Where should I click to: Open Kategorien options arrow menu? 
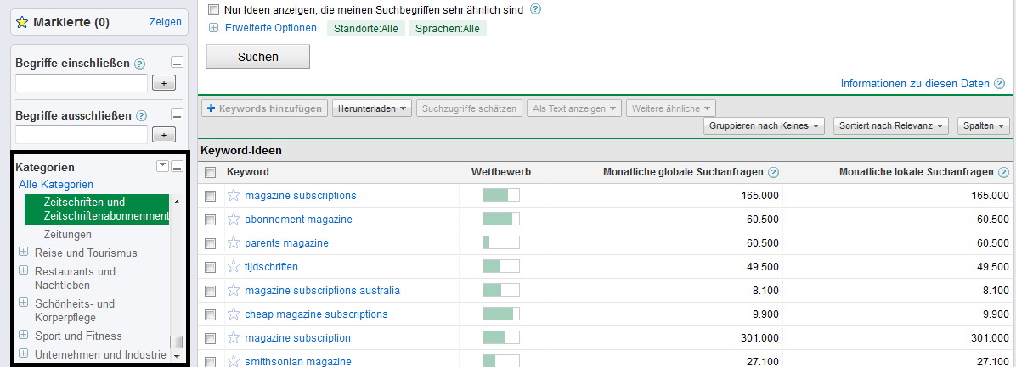[x=162, y=167]
